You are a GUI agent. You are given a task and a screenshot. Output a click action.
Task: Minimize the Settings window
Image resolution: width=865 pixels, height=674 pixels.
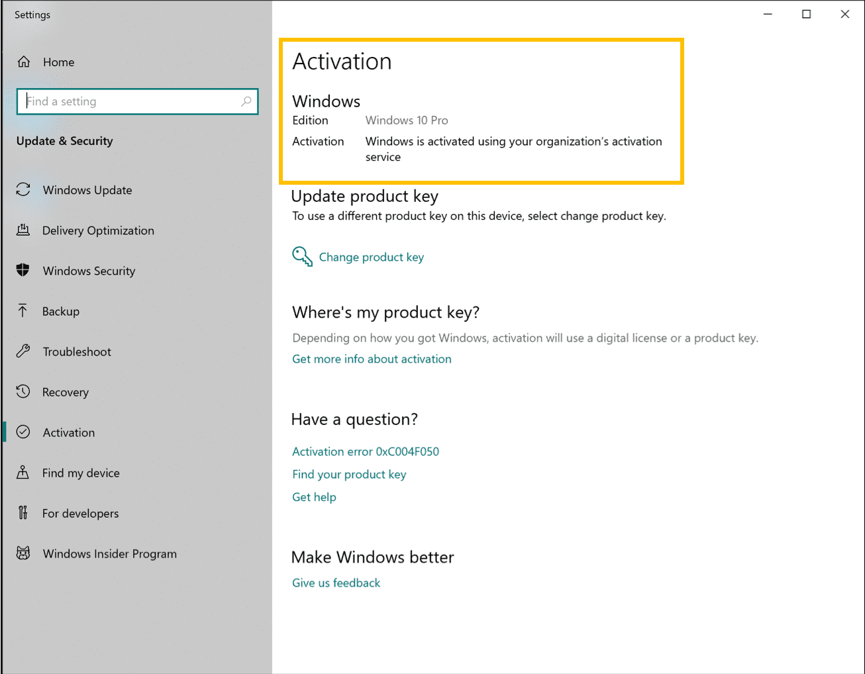click(768, 14)
